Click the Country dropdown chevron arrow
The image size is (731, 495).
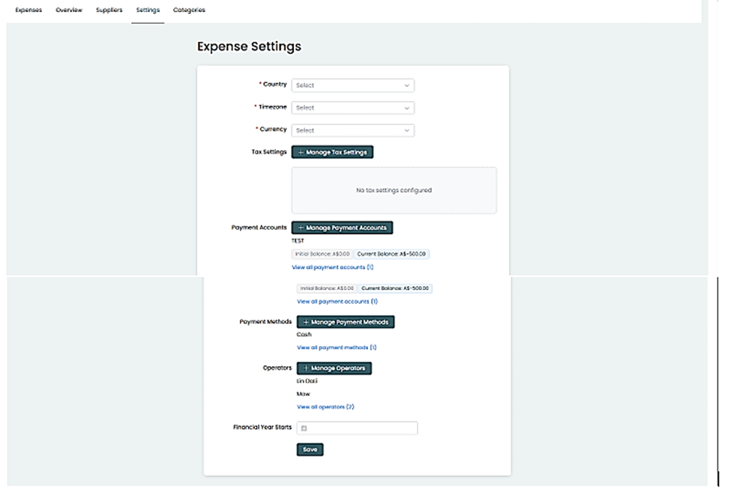tap(407, 85)
